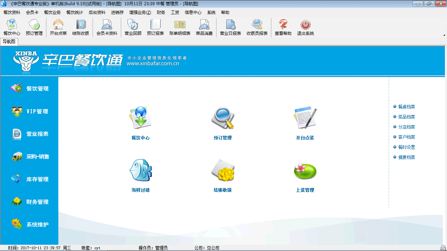
Task: Click the 操作员: 管理员 status entry
Action: pos(153,248)
